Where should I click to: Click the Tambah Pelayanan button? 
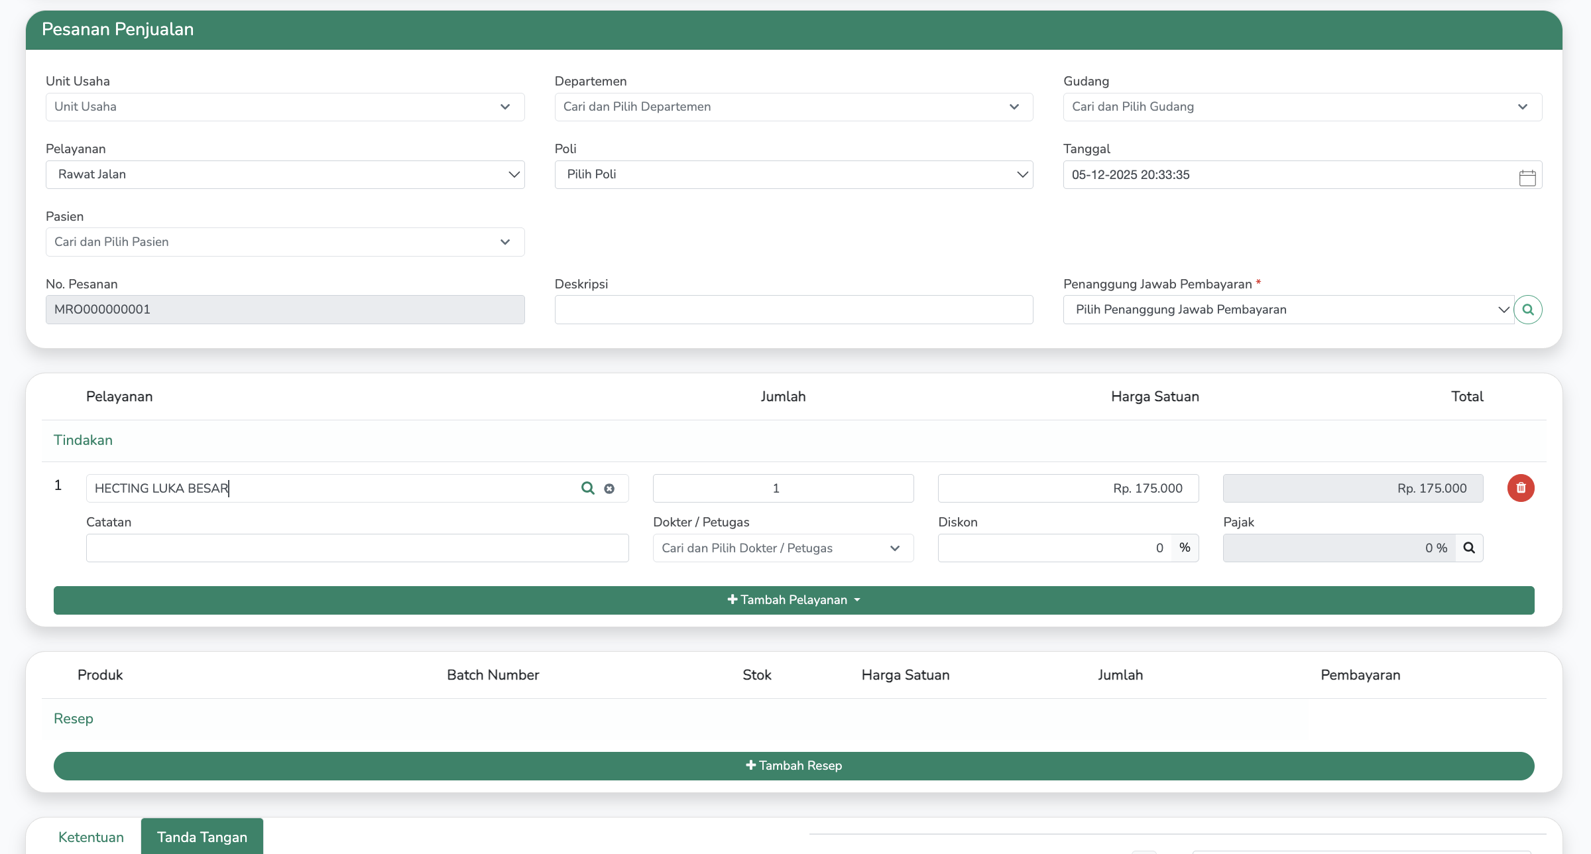point(794,600)
